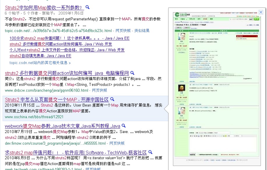
Task: Click the magnifier icon after the TechWeb-极客社区 title
Action: [x=150, y=152]
